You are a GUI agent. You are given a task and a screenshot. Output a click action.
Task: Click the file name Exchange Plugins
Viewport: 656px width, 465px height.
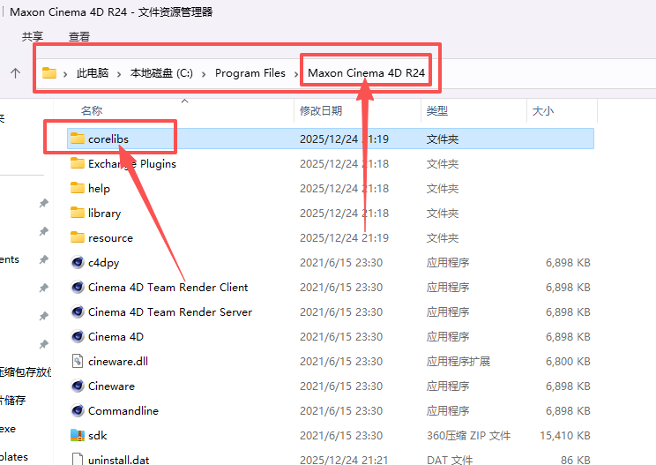pos(132,163)
